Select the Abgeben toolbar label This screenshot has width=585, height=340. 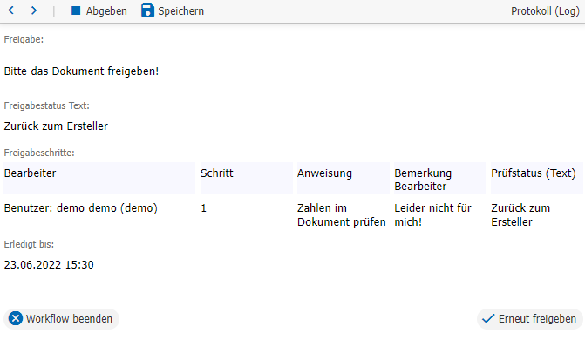point(106,10)
